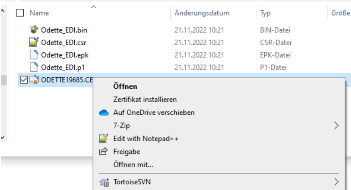
Task: Expand the 7-Zip submenu arrow
Action: (x=336, y=126)
